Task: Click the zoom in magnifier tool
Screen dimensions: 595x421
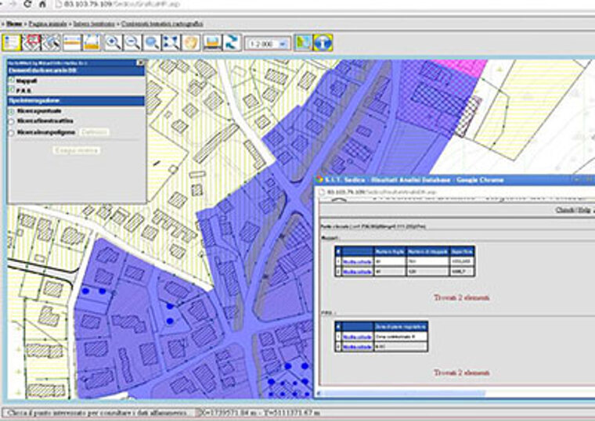Action: [x=113, y=43]
